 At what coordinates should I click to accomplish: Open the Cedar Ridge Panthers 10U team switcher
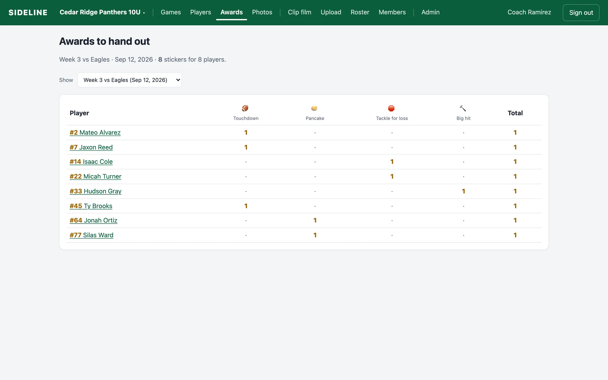click(102, 12)
